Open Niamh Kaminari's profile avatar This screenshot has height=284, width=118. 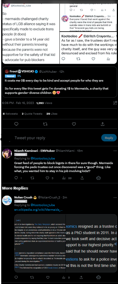tap(7, 153)
